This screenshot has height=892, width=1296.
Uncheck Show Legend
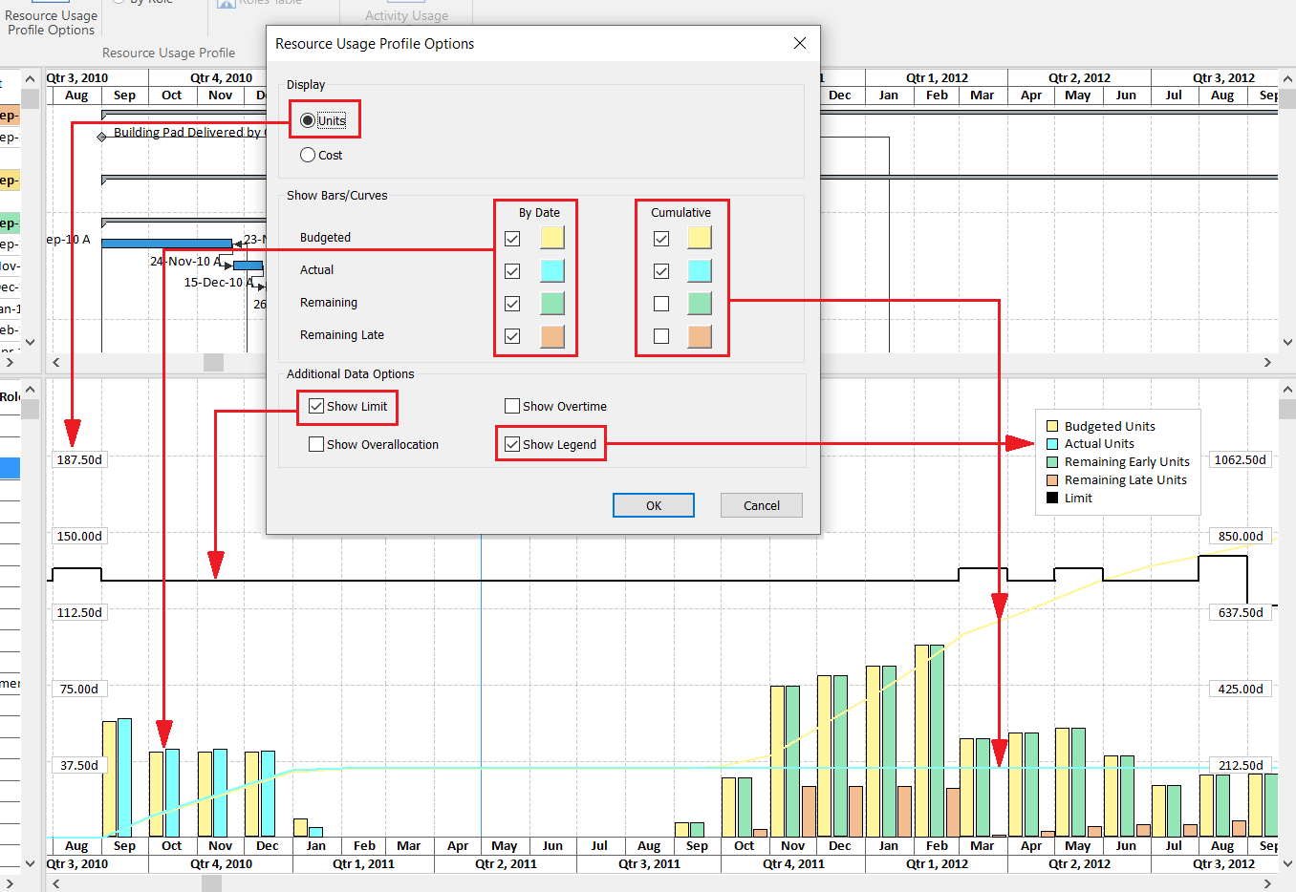[x=512, y=443]
